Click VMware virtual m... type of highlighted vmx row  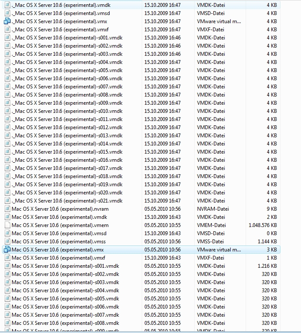pyautogui.click(x=219, y=250)
